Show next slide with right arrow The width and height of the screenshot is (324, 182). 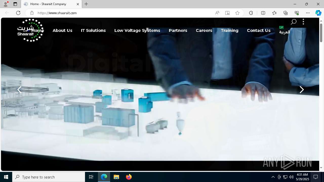point(301,89)
